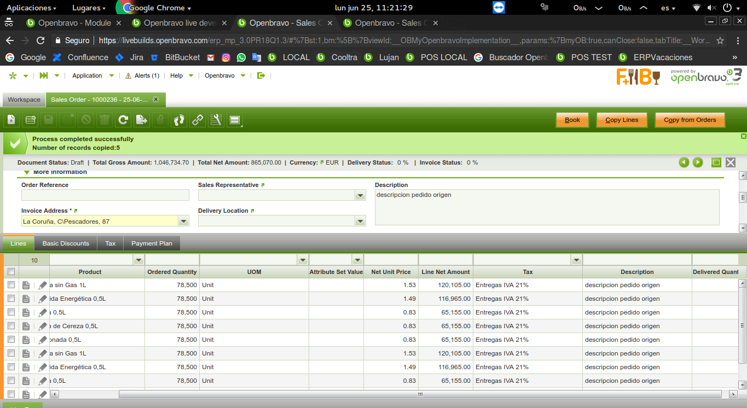
Task: Open Audit Trail via footprints icon
Action: pyautogui.click(x=179, y=120)
